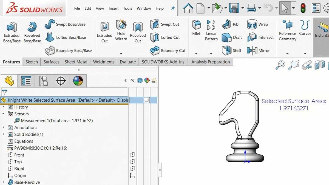
Task: Click the Fillet tool
Action: click(x=196, y=28)
